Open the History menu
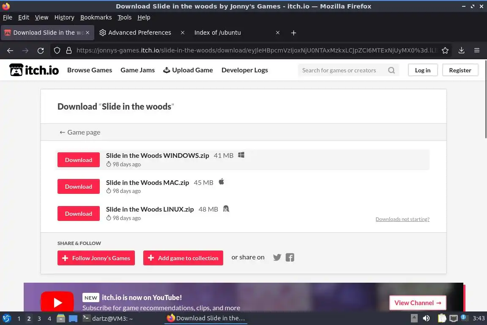Viewport: 487px width, 325px height. point(64,17)
